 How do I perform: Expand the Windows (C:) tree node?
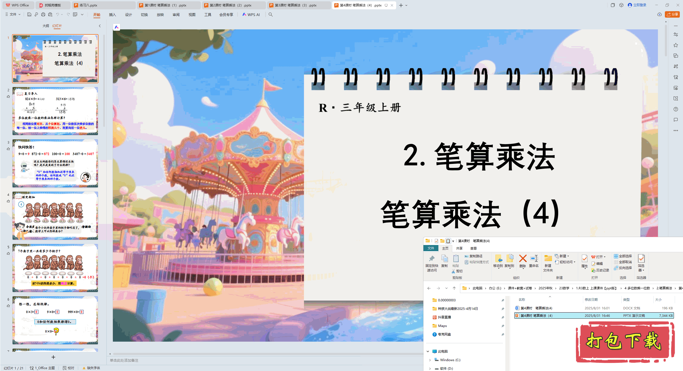(430, 360)
